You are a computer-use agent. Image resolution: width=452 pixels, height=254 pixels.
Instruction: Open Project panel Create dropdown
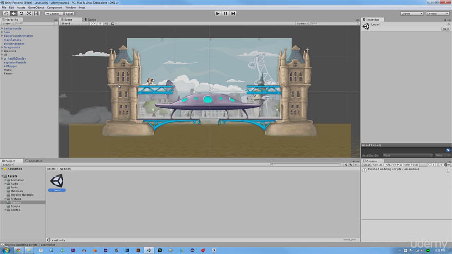click(x=8, y=165)
